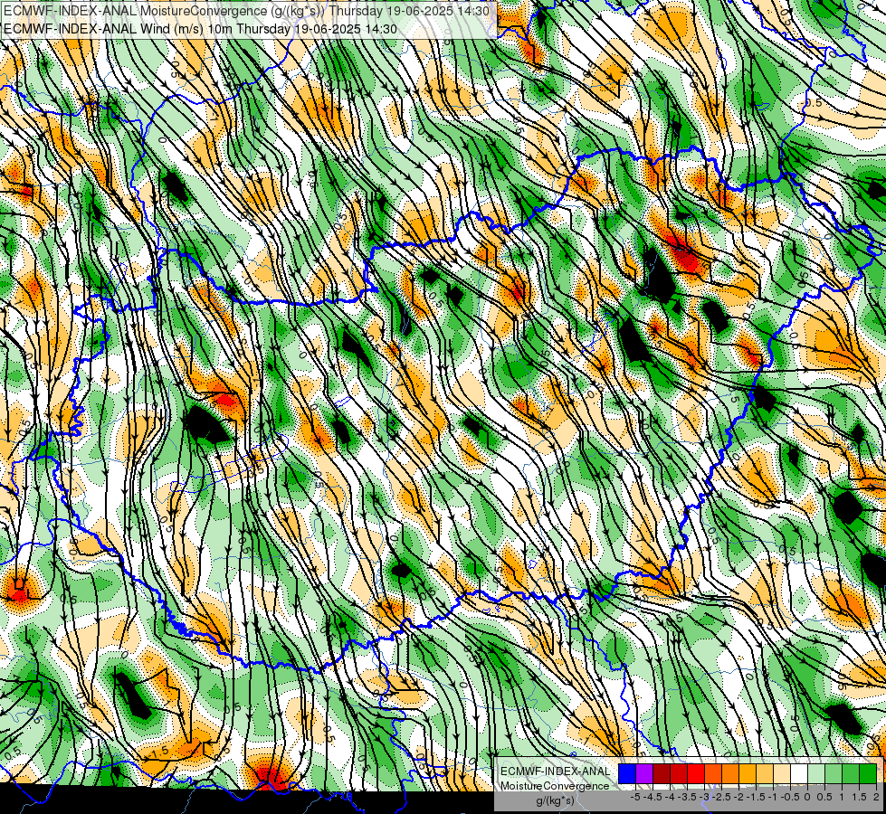This screenshot has width=886, height=814.
Task: Click the legend unit g/(kg*s)
Action: (x=555, y=801)
